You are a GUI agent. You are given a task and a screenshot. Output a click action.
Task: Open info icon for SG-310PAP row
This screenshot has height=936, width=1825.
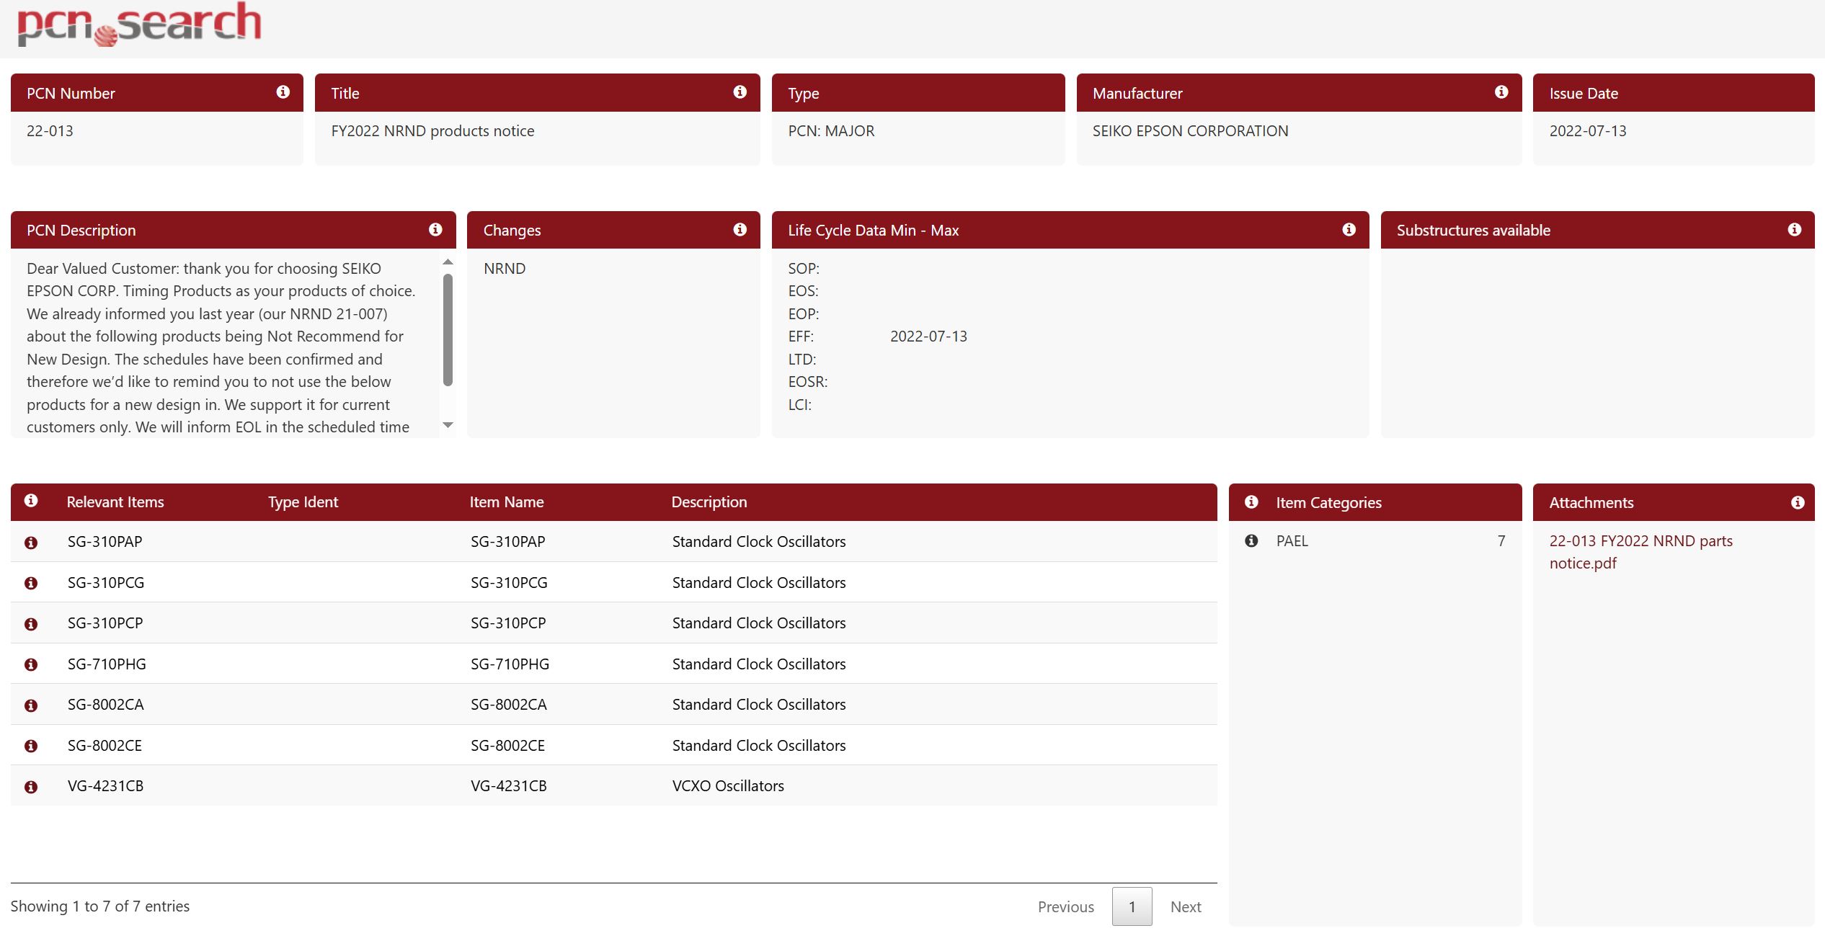(31, 543)
